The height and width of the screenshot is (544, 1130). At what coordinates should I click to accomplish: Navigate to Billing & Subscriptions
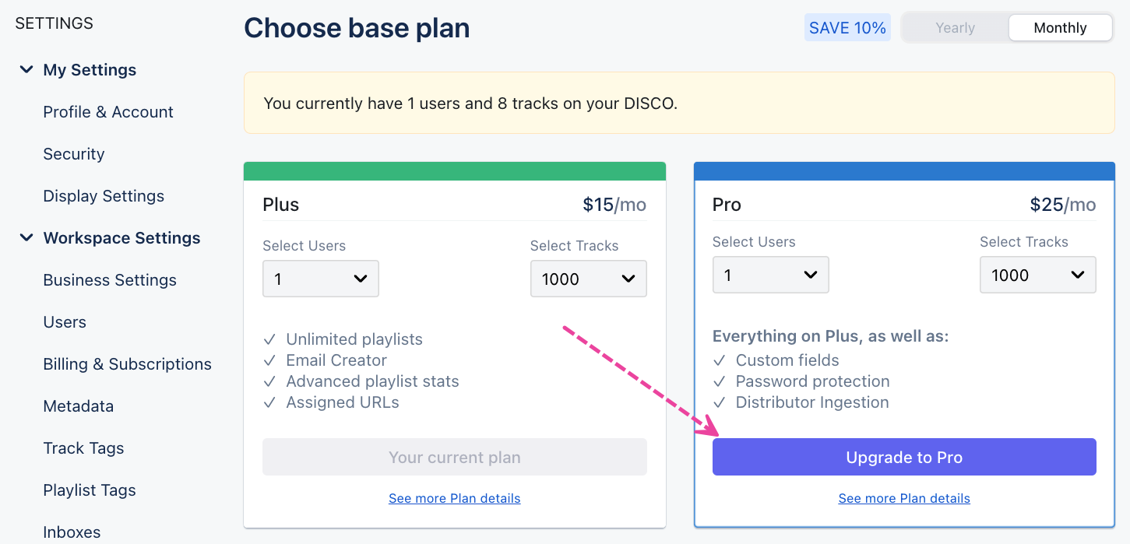point(127,364)
